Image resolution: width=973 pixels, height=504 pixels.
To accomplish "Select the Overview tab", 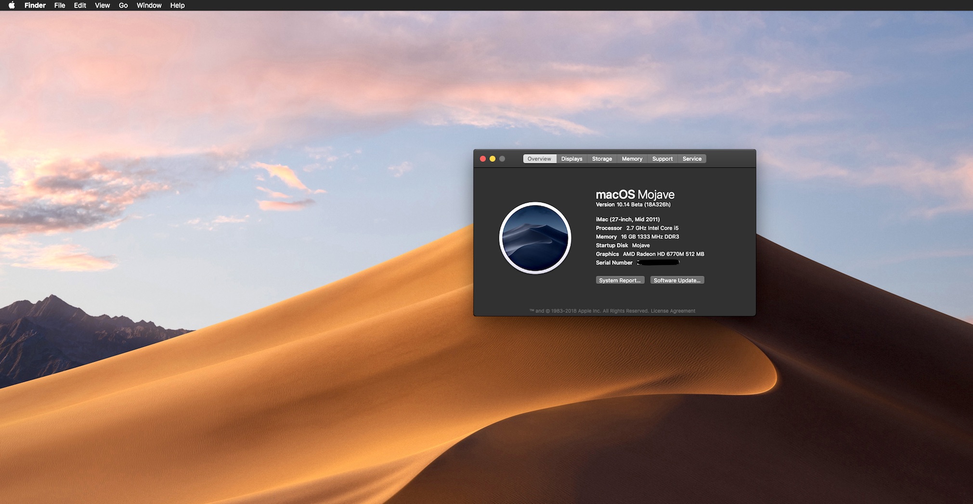I will 539,159.
